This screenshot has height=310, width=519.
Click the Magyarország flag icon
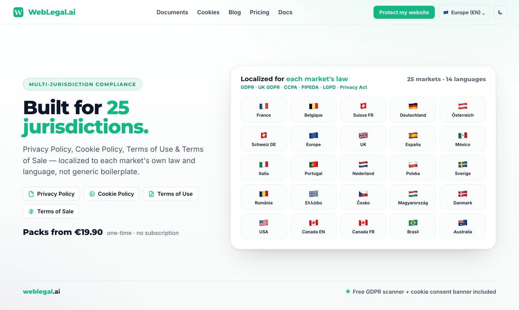coord(413,194)
